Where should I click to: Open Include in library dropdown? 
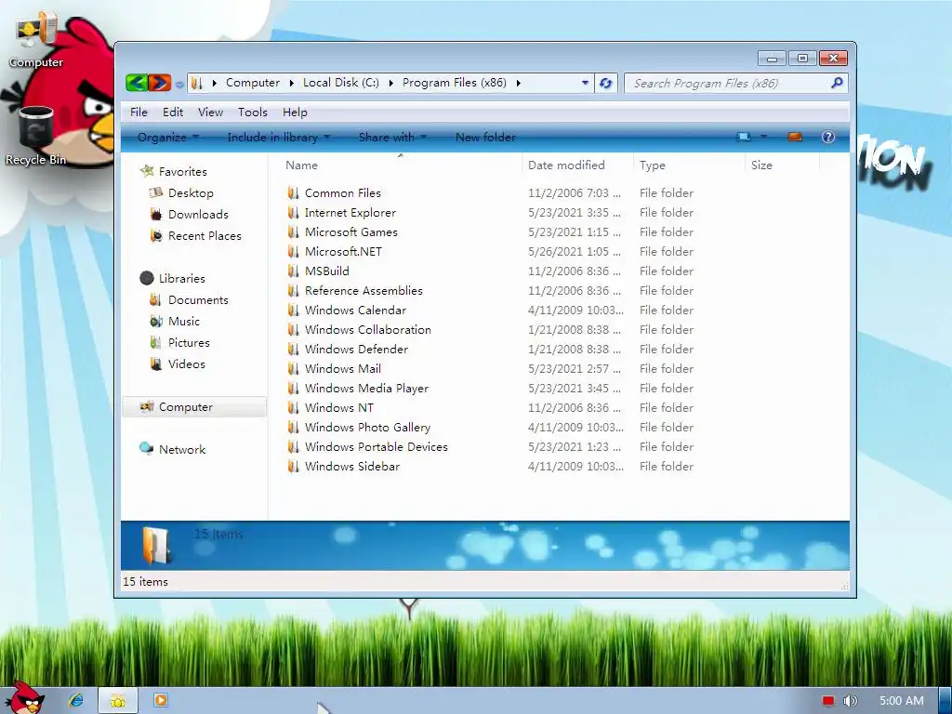278,138
